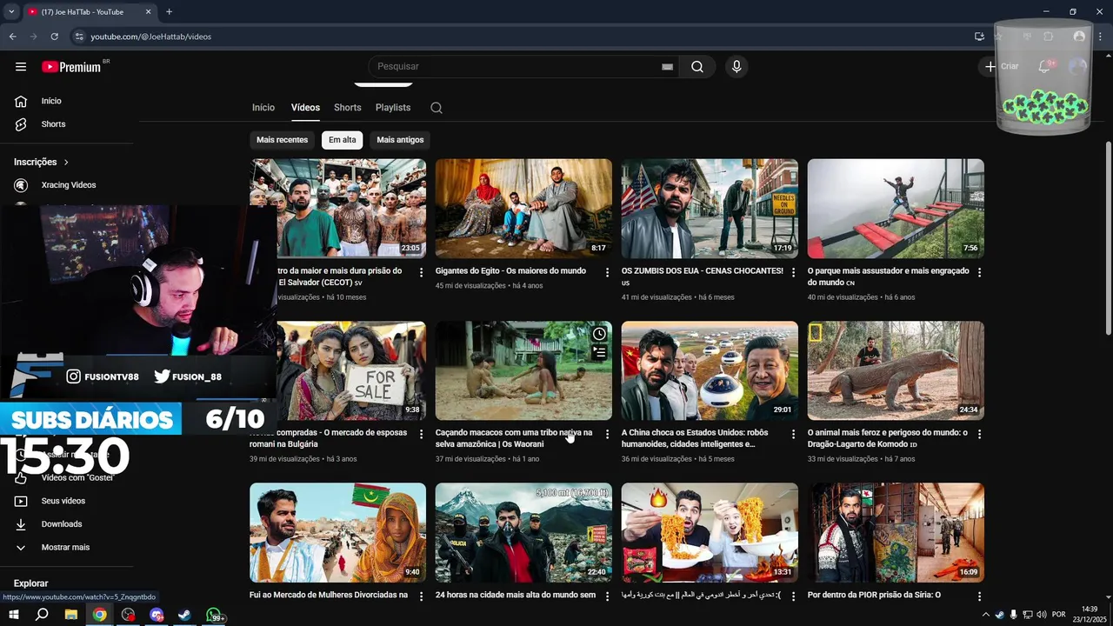Open Xracing Videos subscription
This screenshot has width=1113, height=626.
69,185
